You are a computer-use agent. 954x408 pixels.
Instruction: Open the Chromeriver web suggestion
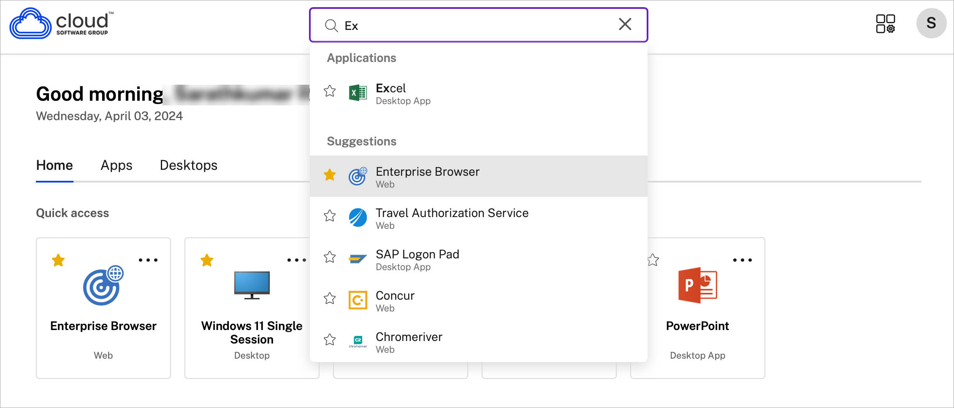(479, 341)
